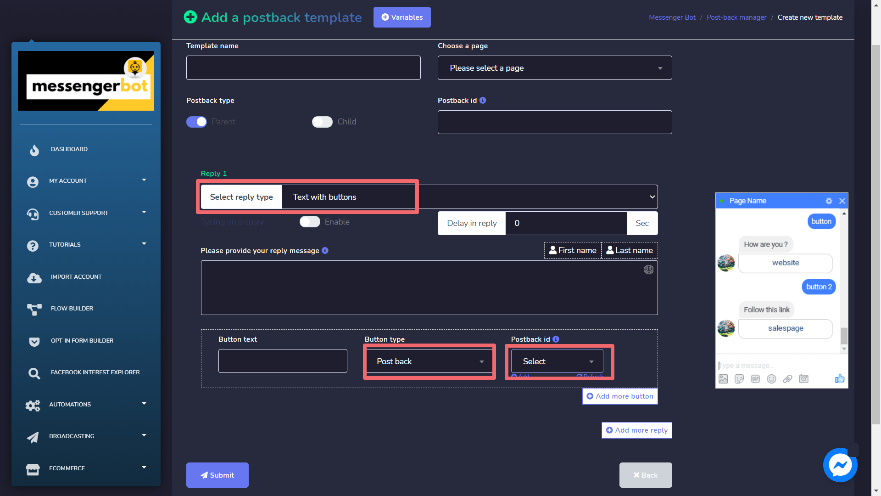Viewport: 881px width, 496px height.
Task: Click the Variables button
Action: pos(402,17)
